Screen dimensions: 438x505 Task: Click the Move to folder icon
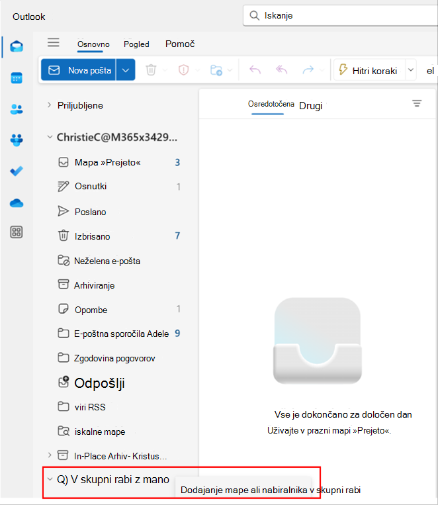(x=216, y=70)
